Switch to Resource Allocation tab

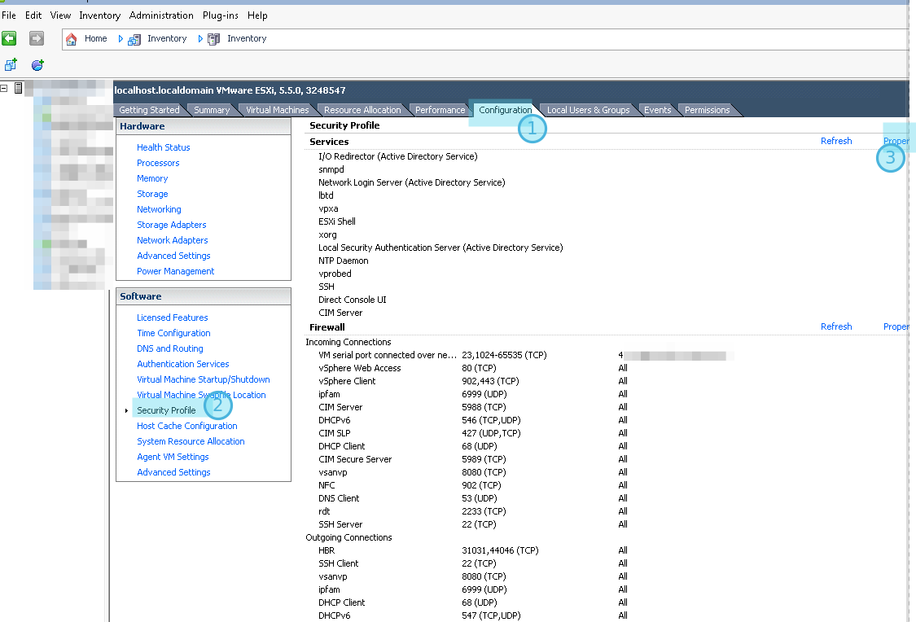(362, 110)
